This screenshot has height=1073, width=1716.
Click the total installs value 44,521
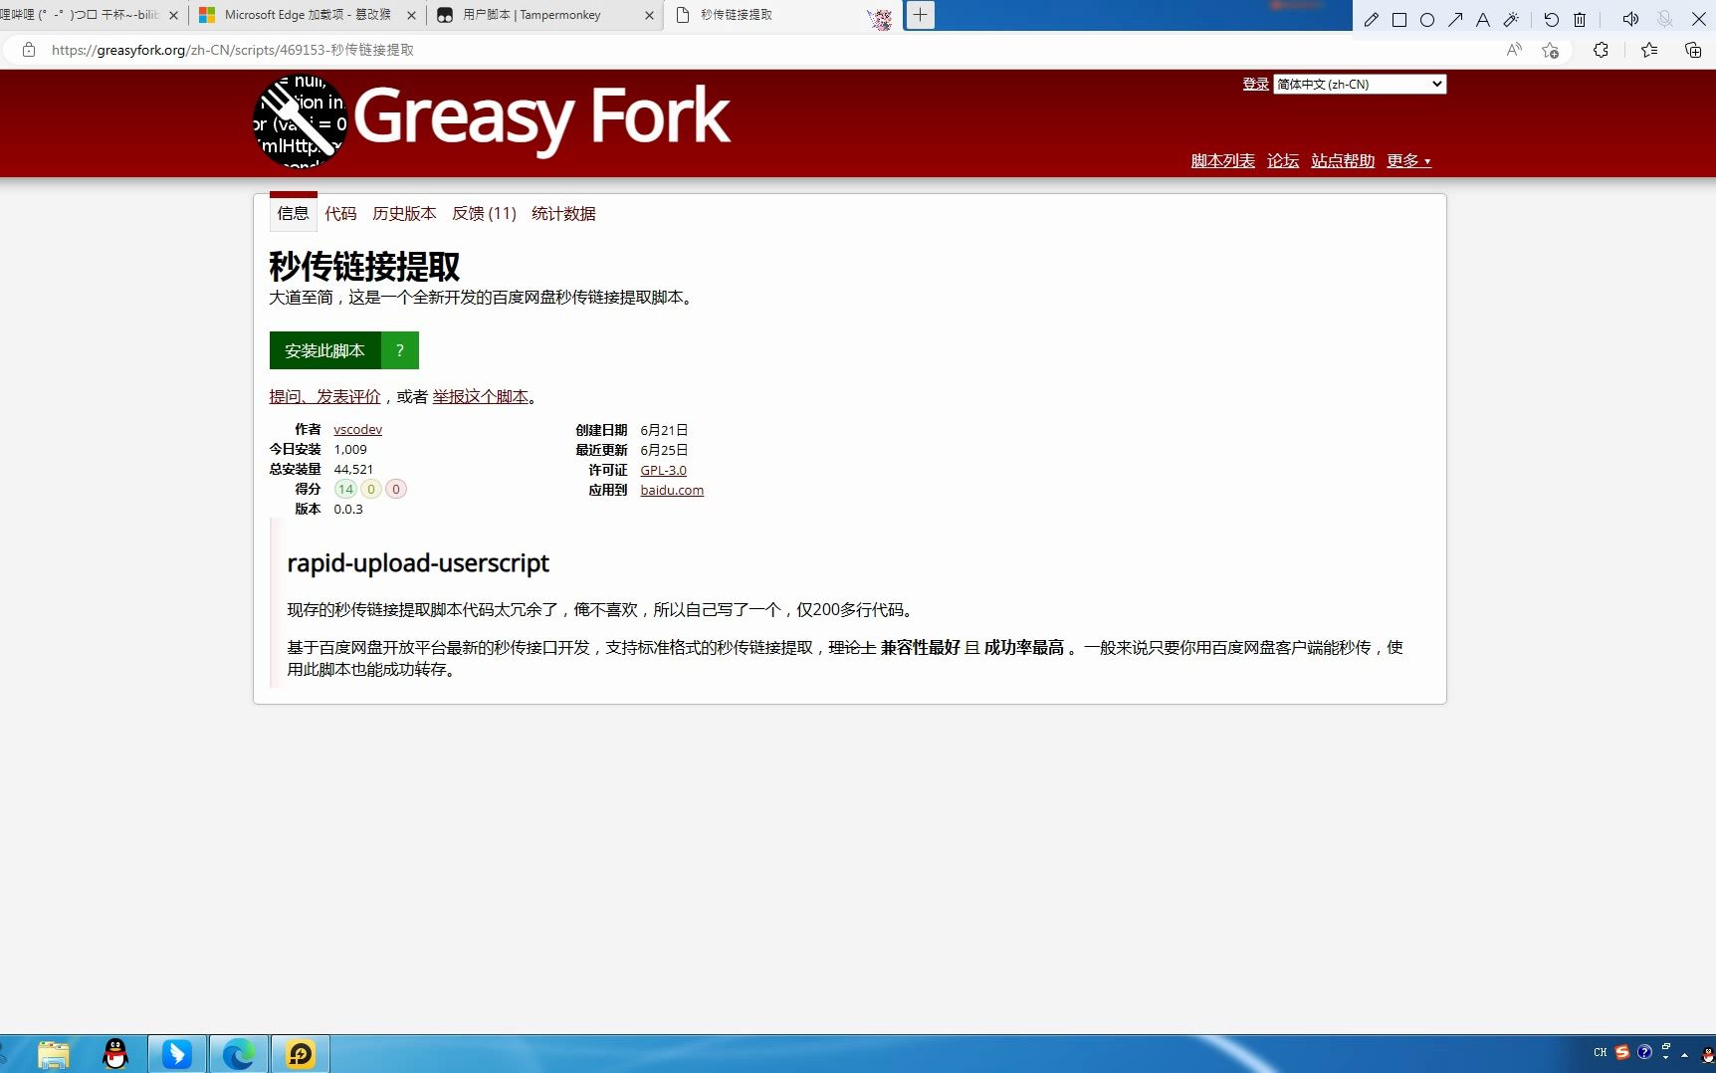point(353,470)
